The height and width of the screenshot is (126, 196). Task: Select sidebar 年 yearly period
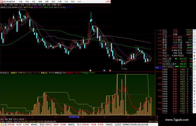pyautogui.click(x=194, y=107)
